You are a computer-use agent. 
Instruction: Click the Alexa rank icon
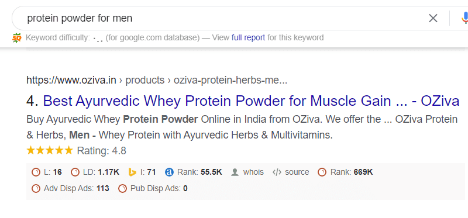pos(169,172)
